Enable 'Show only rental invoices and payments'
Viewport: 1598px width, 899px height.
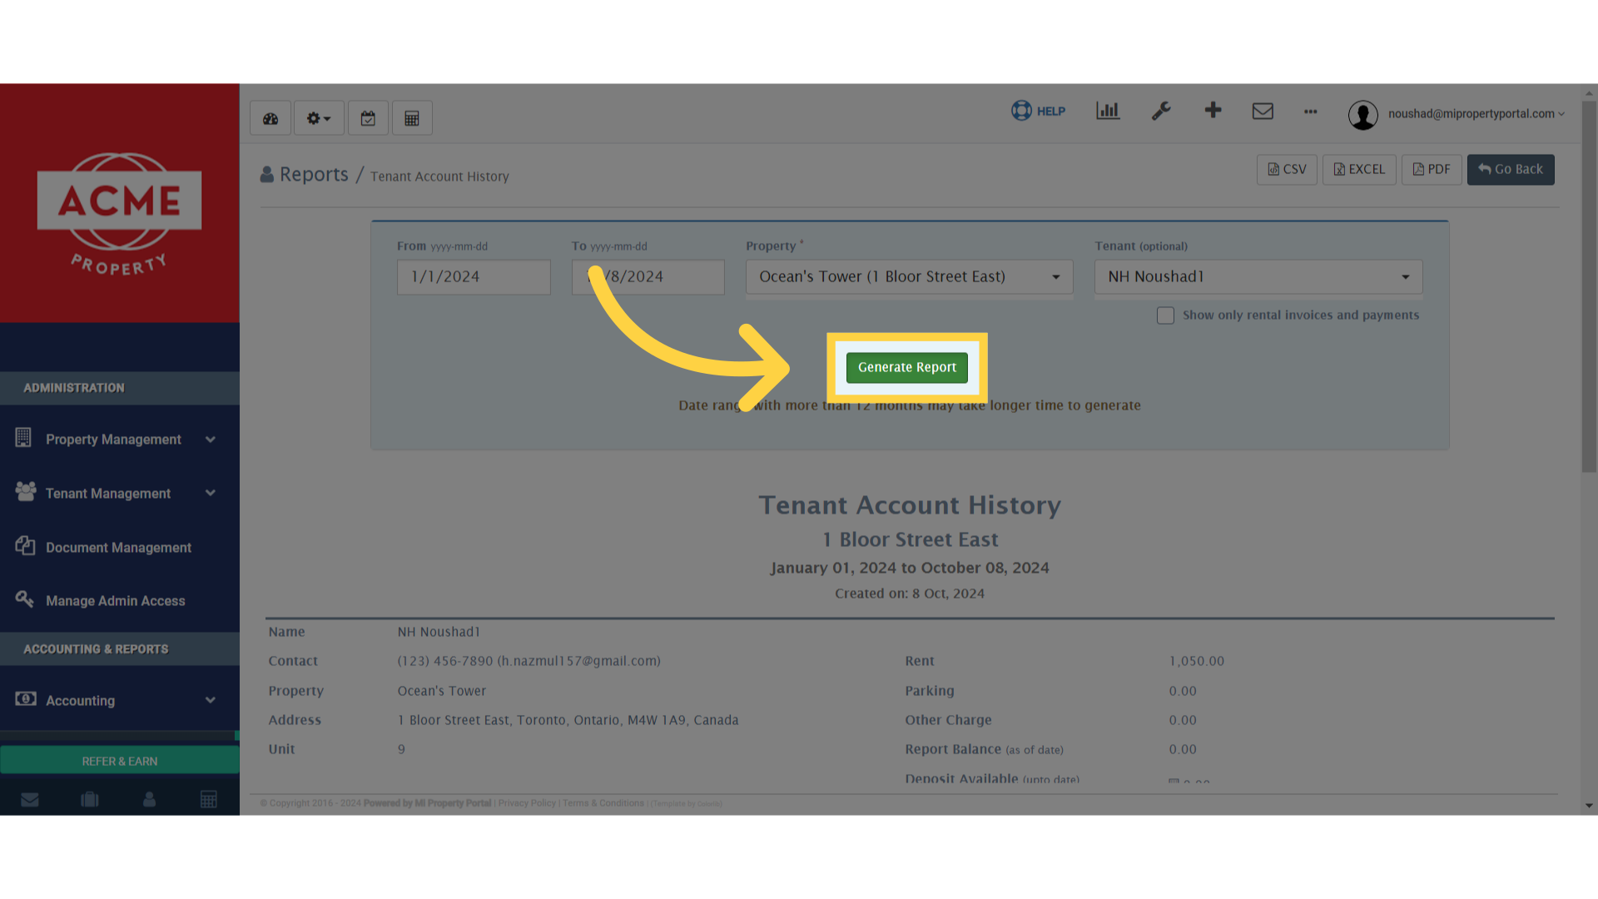pyautogui.click(x=1165, y=315)
